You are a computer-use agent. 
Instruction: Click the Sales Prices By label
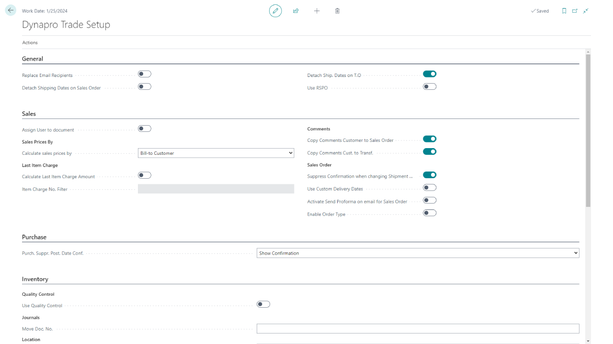coord(37,142)
